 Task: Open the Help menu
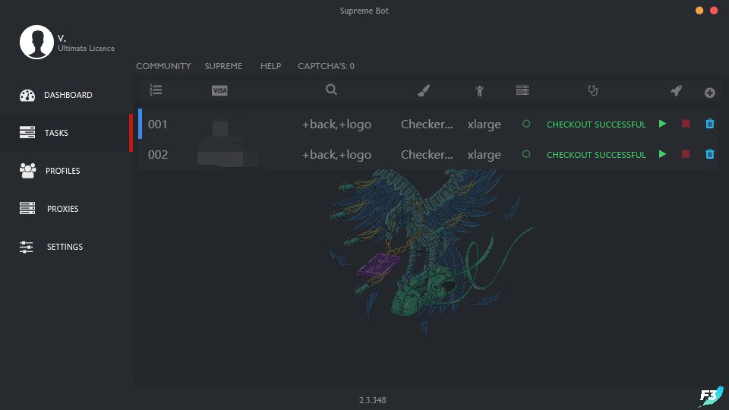(270, 66)
